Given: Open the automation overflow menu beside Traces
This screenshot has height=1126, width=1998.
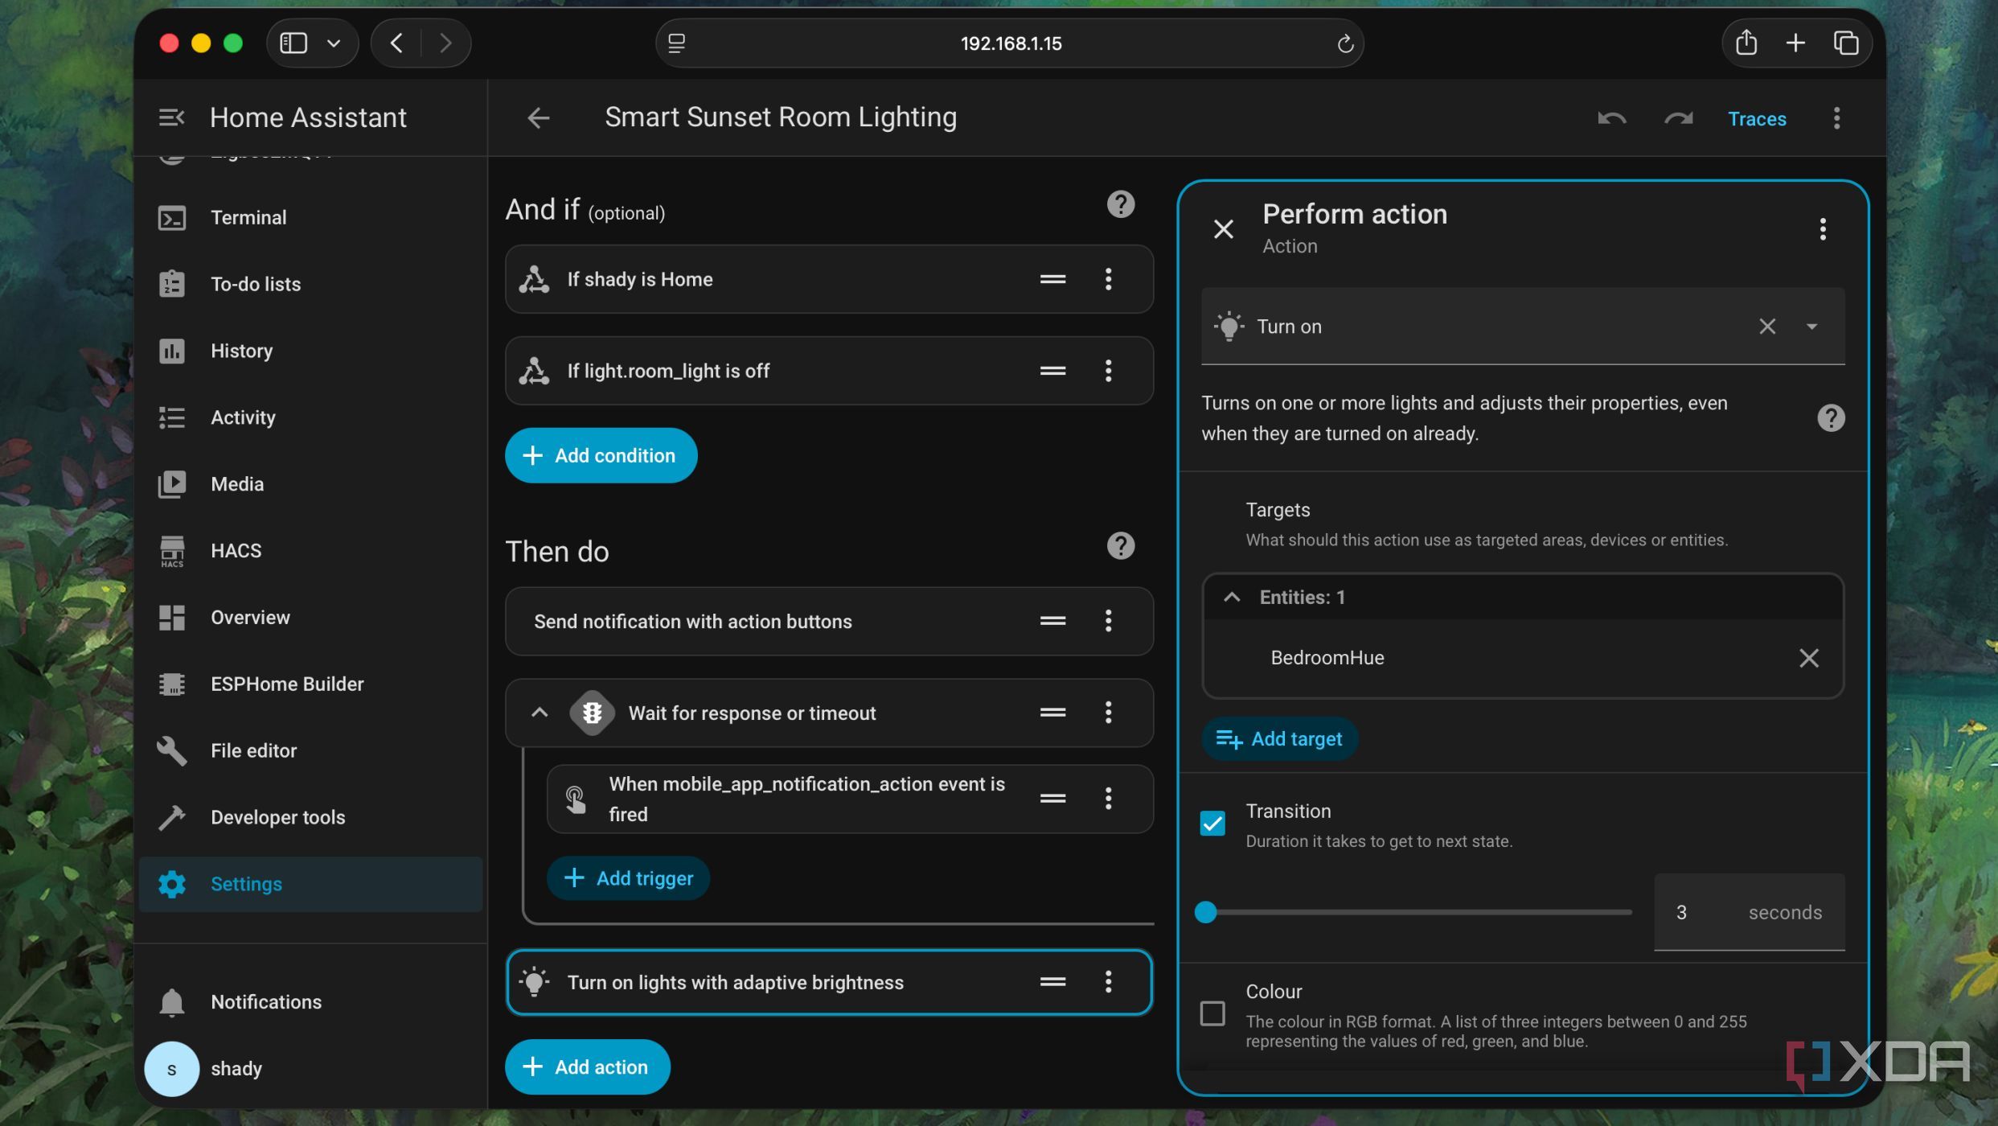Looking at the screenshot, I should click(x=1836, y=118).
